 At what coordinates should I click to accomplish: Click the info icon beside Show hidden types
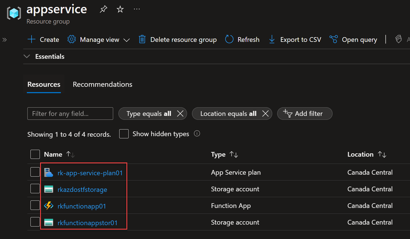pos(197,134)
